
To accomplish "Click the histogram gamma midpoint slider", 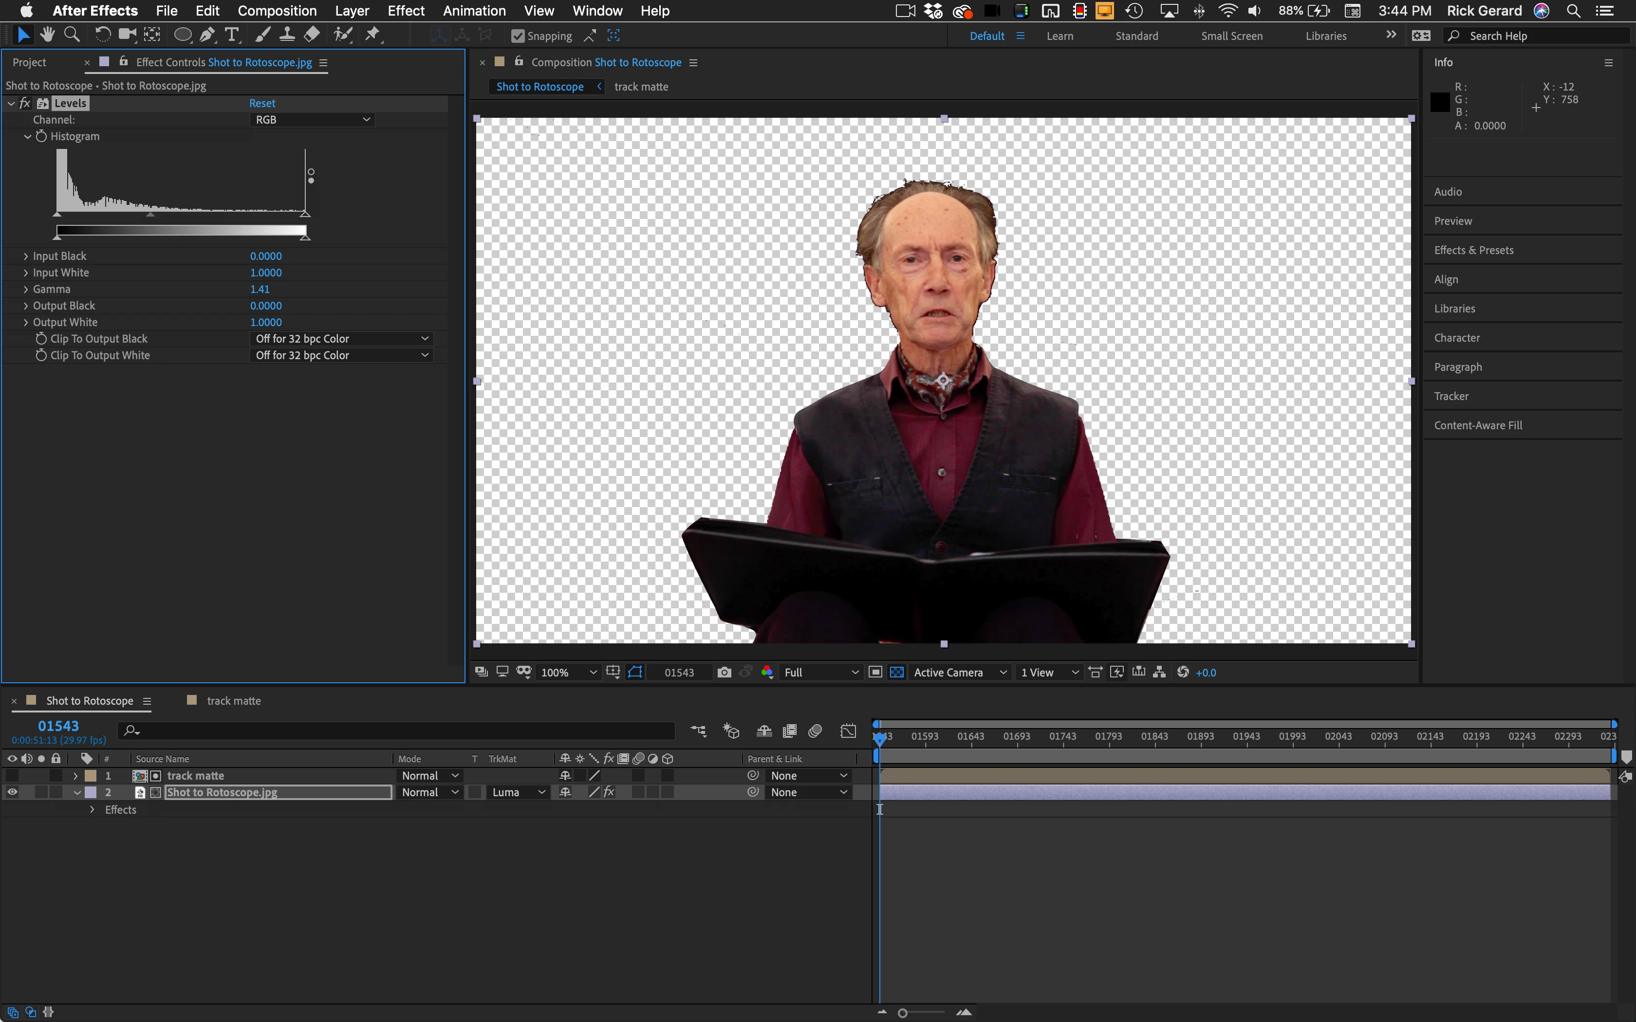I will (150, 214).
